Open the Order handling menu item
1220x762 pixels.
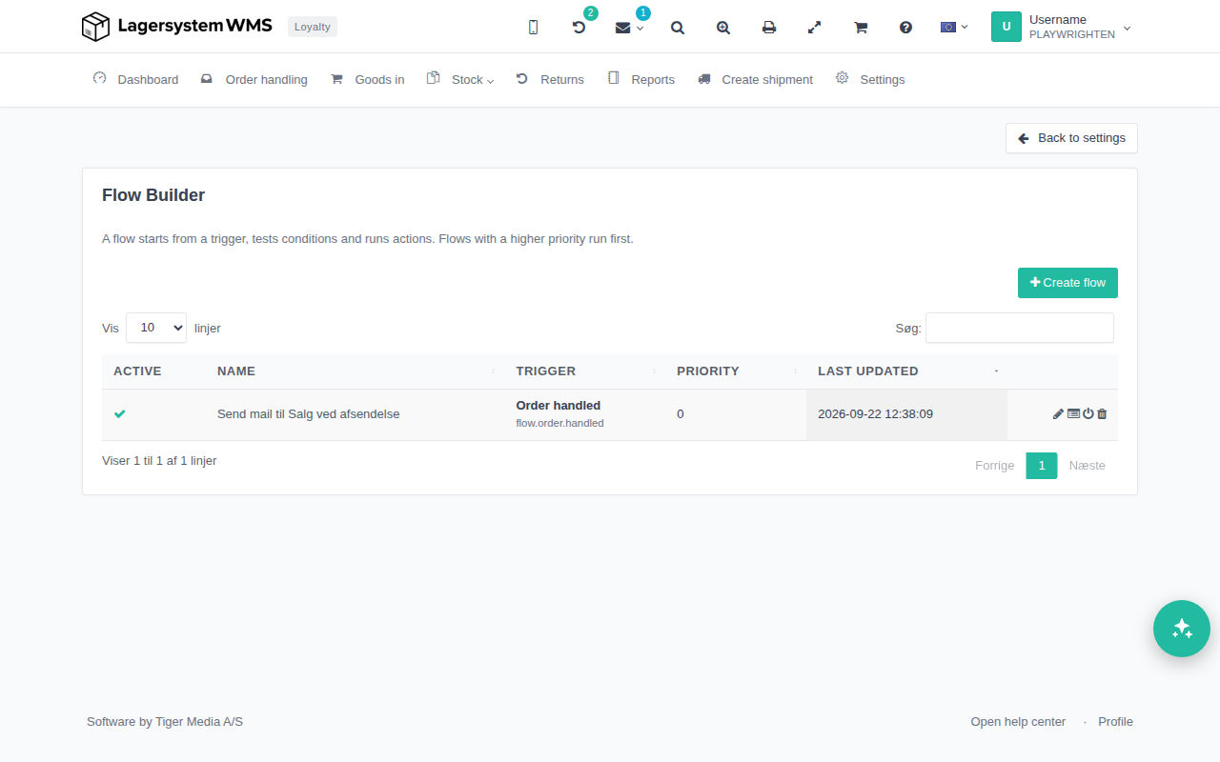[x=254, y=79]
